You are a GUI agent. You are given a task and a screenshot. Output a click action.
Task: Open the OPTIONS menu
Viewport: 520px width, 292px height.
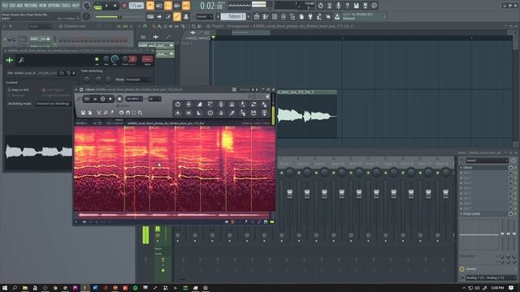(54, 6)
